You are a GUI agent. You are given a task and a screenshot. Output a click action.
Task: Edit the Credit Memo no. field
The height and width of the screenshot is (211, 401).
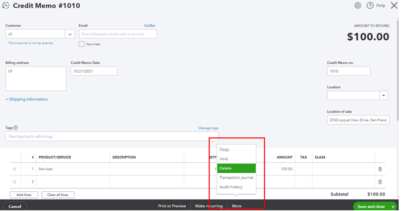coord(348,71)
